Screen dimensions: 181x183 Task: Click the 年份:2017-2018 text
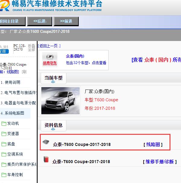[100, 109]
